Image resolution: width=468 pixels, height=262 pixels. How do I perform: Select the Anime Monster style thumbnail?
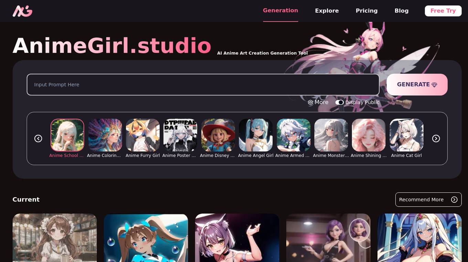pos(331,135)
